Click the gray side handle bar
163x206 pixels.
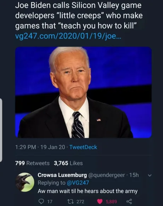point(1,130)
